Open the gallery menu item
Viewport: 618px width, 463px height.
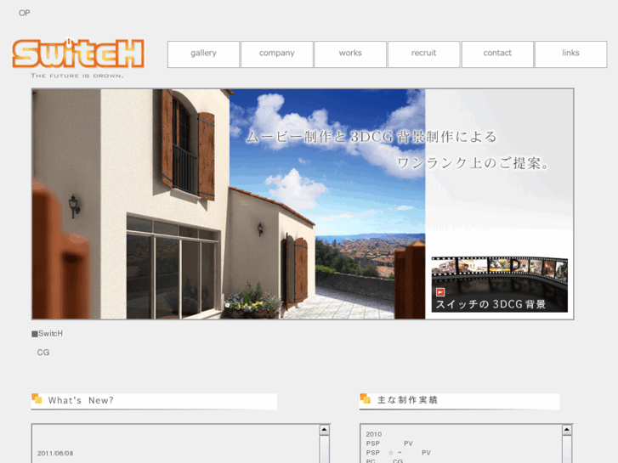coord(203,54)
